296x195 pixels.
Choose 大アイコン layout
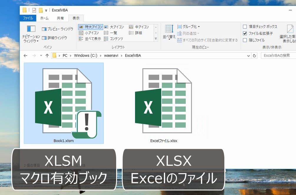tap(114, 27)
